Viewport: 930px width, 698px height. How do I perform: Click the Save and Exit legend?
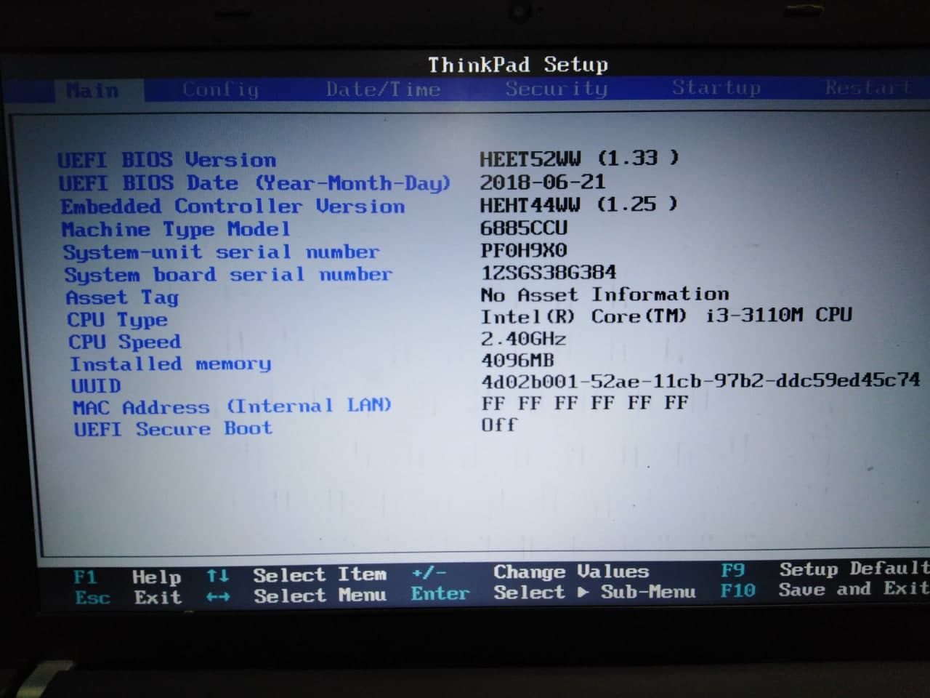click(854, 589)
